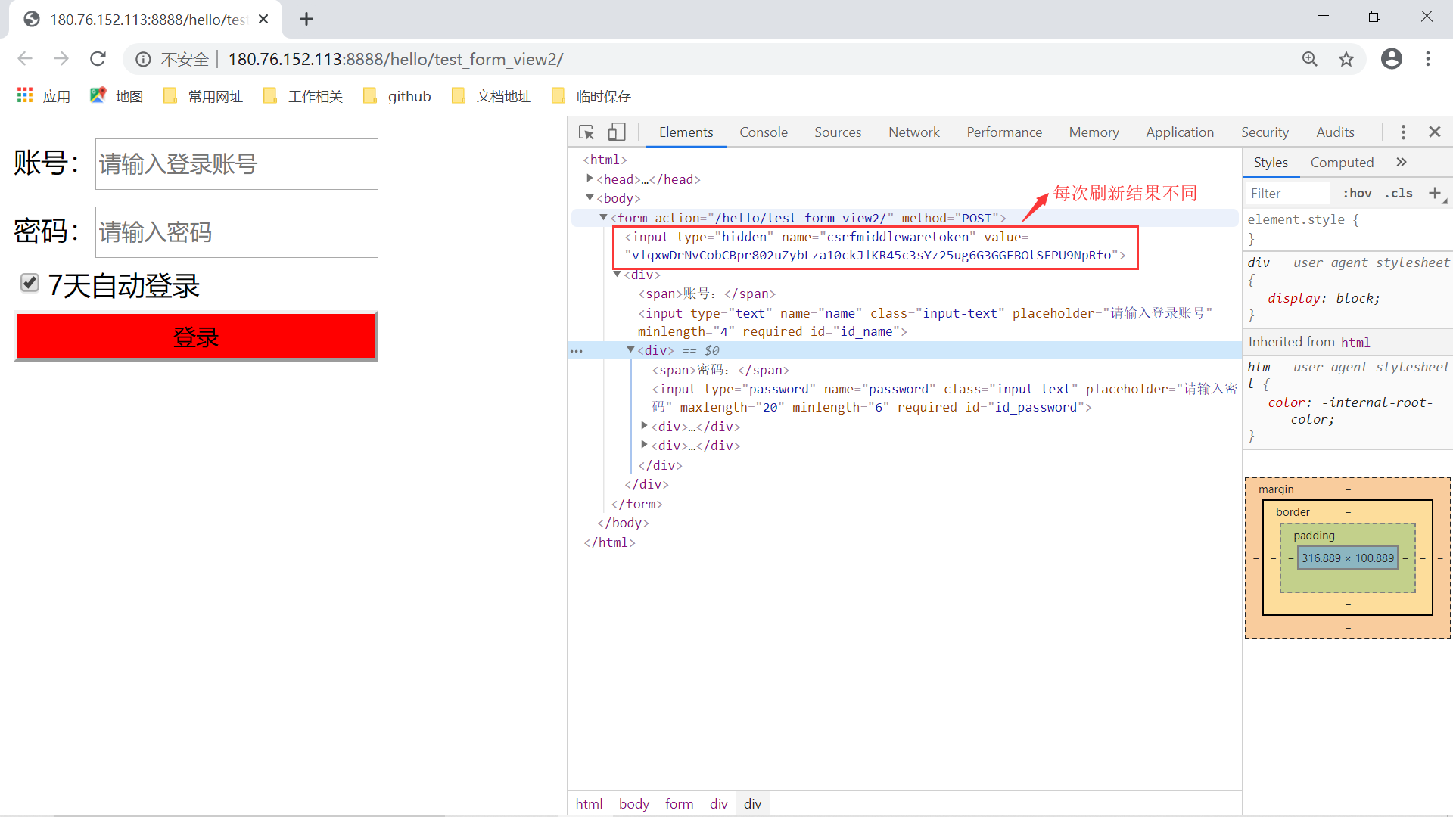This screenshot has height=817, width=1453.
Task: View site info icon for insecure connection
Action: (x=143, y=59)
